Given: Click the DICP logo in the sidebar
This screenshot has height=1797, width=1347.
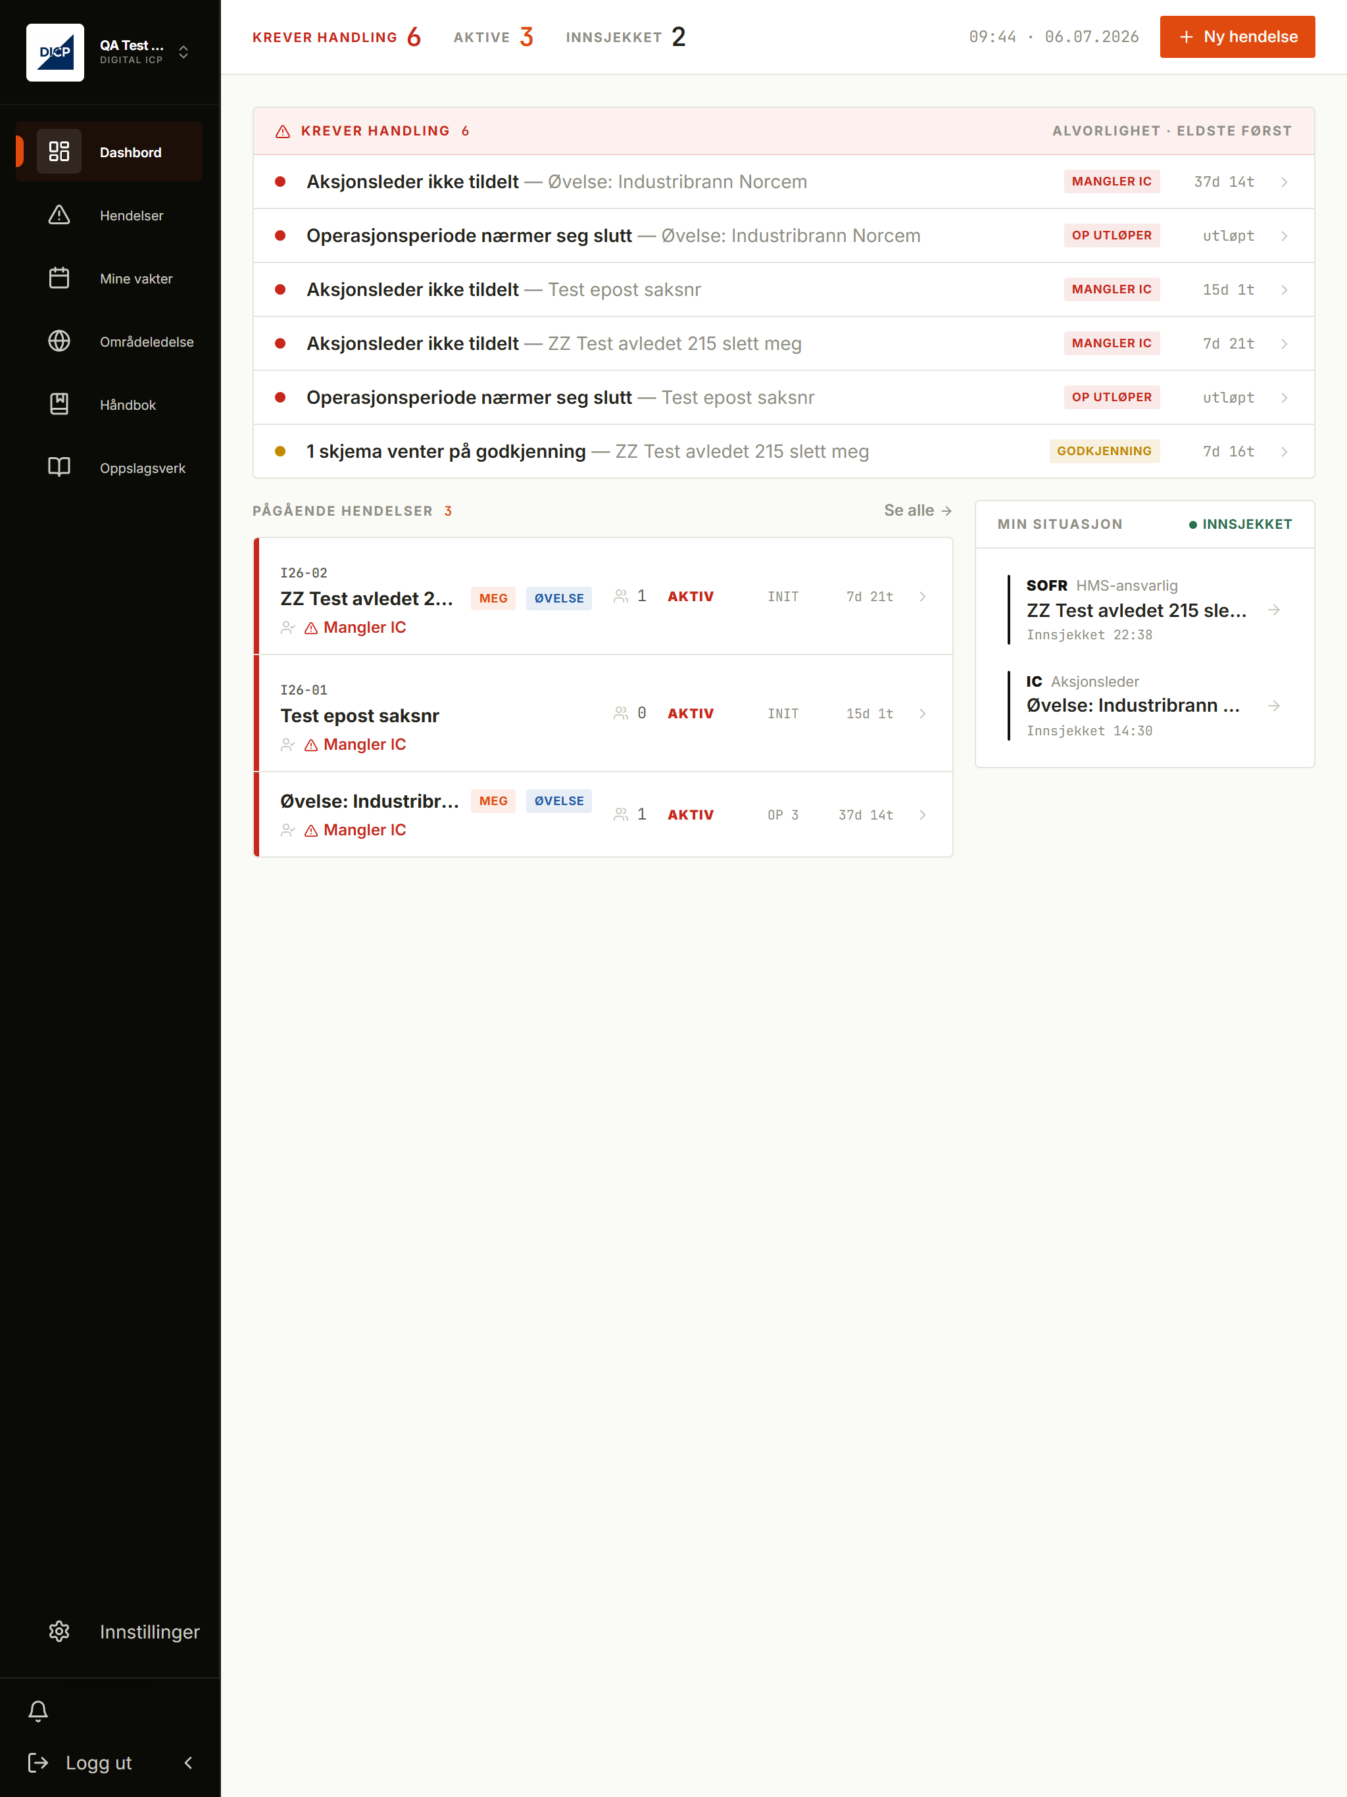Looking at the screenshot, I should 55,53.
